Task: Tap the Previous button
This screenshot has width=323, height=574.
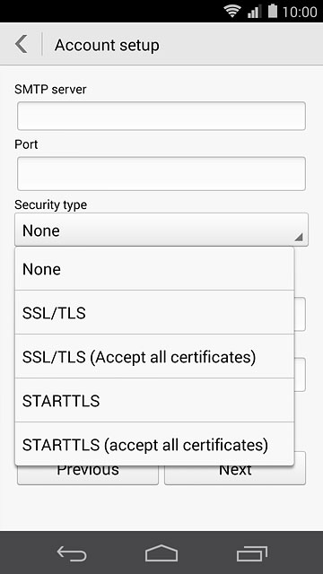Action: [x=88, y=474]
